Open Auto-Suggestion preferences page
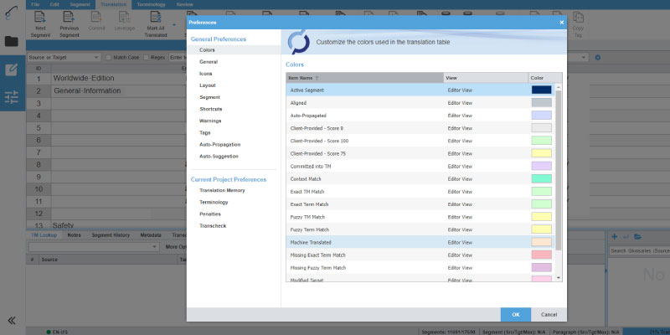Viewport: 670px width, 335px height. pos(219,157)
